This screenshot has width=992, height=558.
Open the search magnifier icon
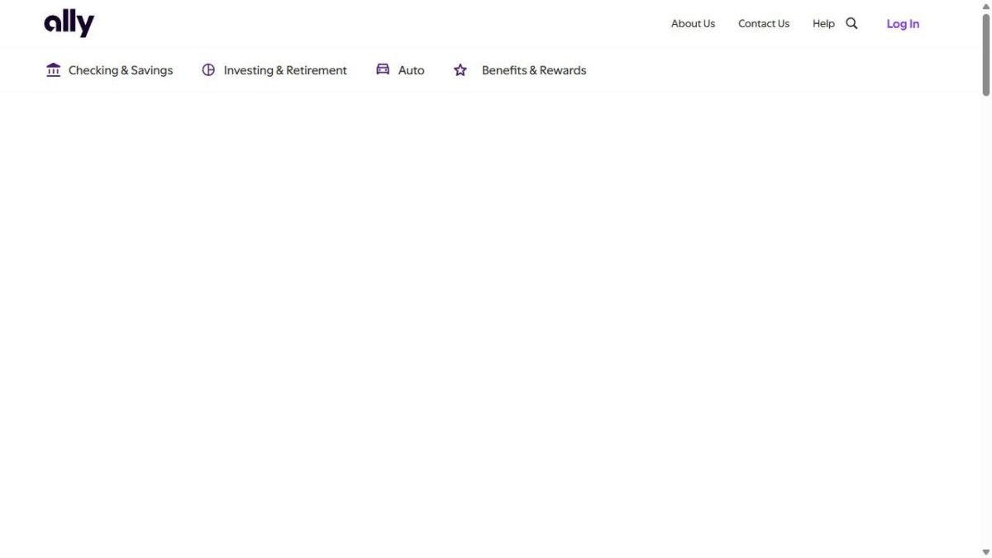(x=851, y=24)
